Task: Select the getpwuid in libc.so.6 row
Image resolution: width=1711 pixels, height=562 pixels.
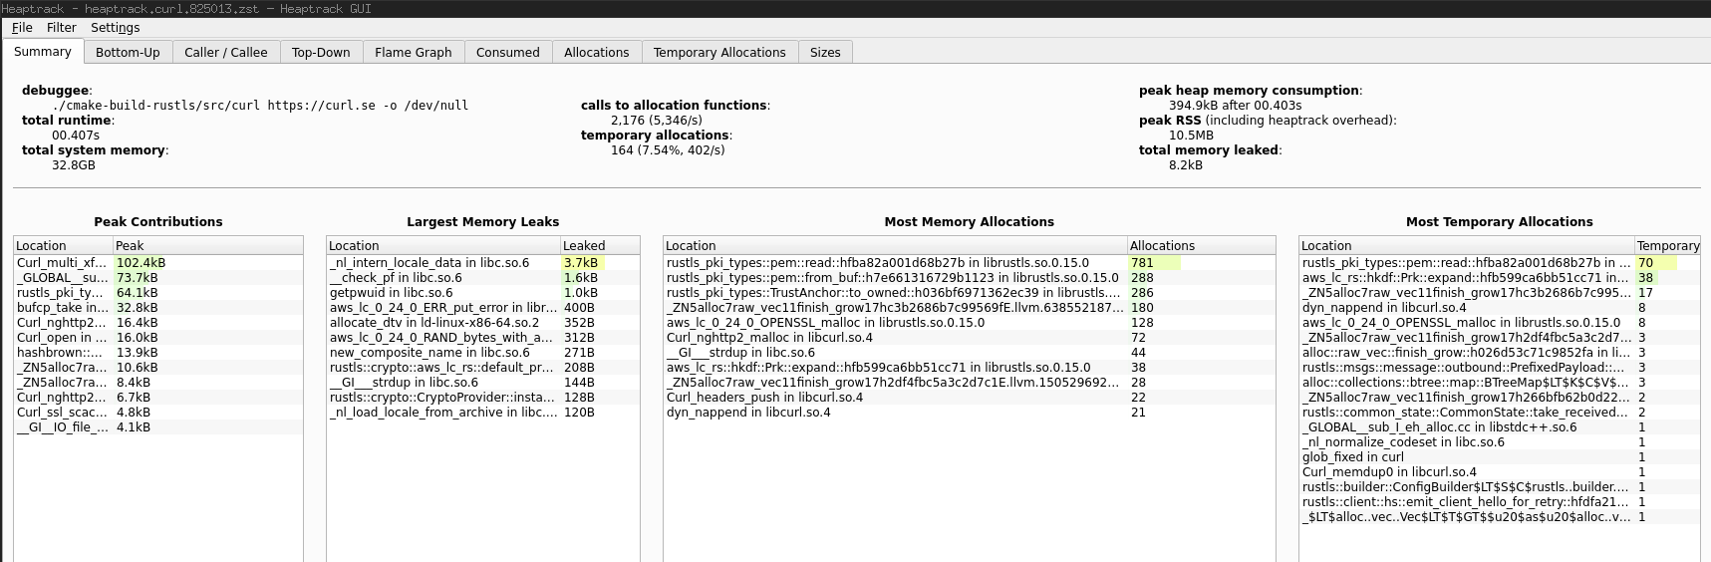Action: click(392, 293)
